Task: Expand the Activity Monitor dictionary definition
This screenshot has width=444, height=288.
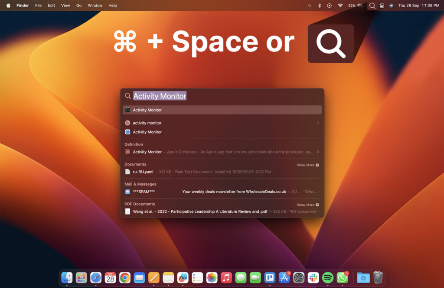Action: [x=318, y=152]
